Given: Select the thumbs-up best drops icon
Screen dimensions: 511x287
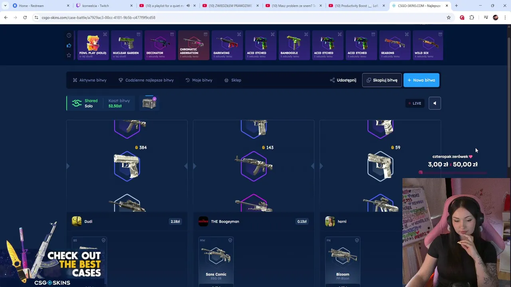Looking at the screenshot, I should 69,45.
